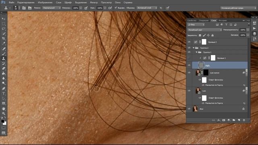
Task: Open the layer fill slider arrow
Action: click(248, 35)
